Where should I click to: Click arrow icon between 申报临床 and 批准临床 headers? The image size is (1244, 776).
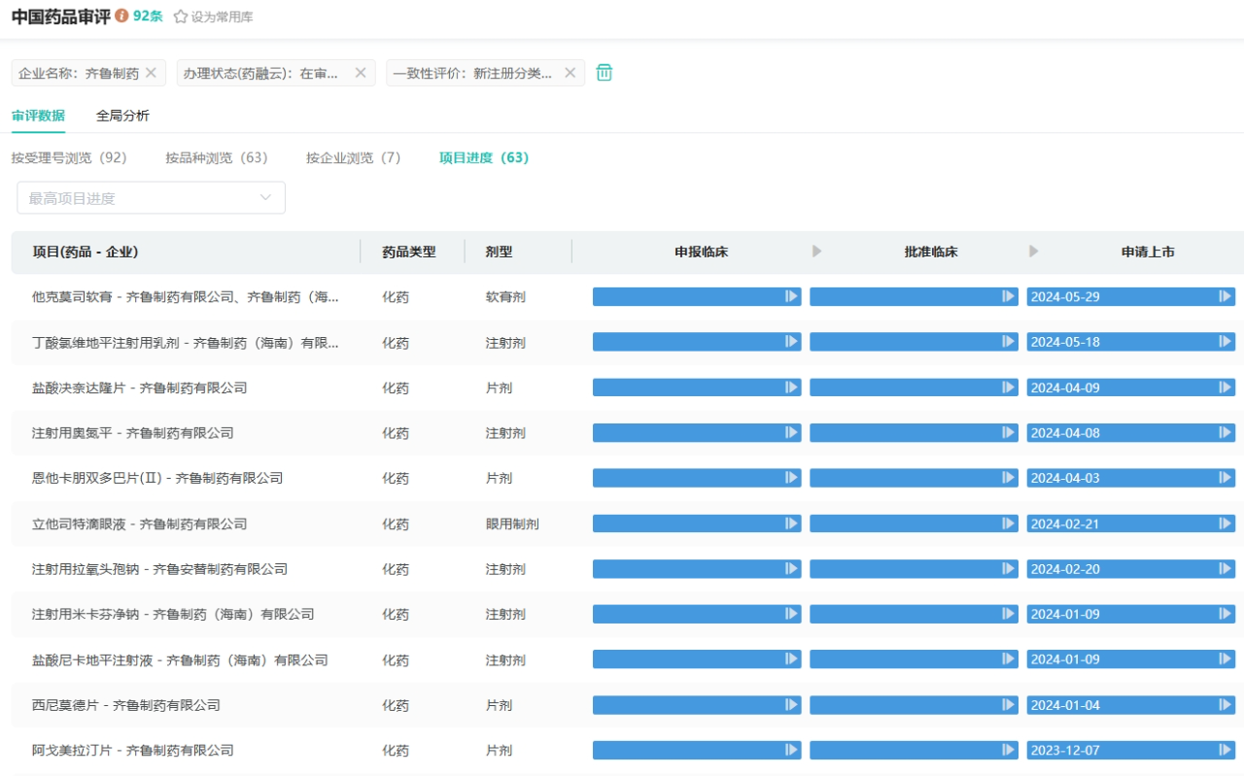816,252
